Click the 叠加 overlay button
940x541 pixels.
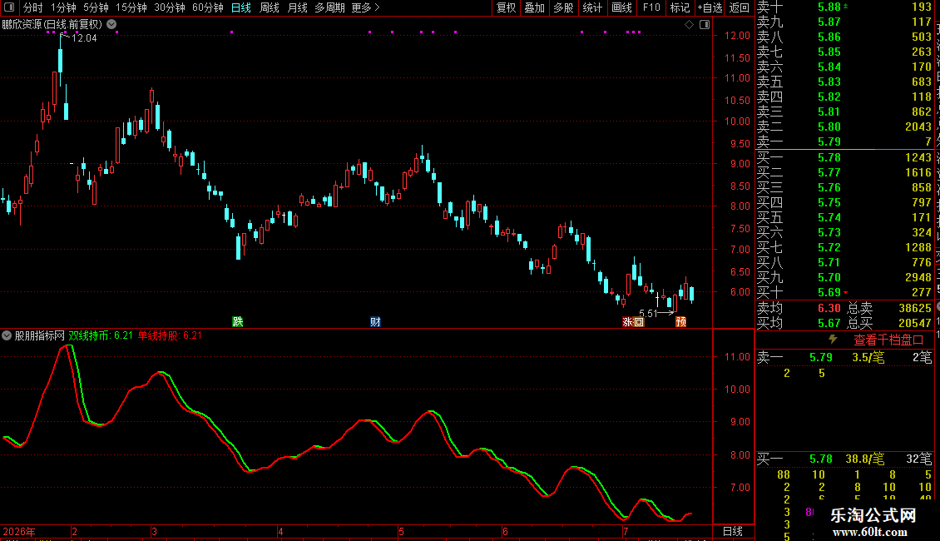pos(534,7)
